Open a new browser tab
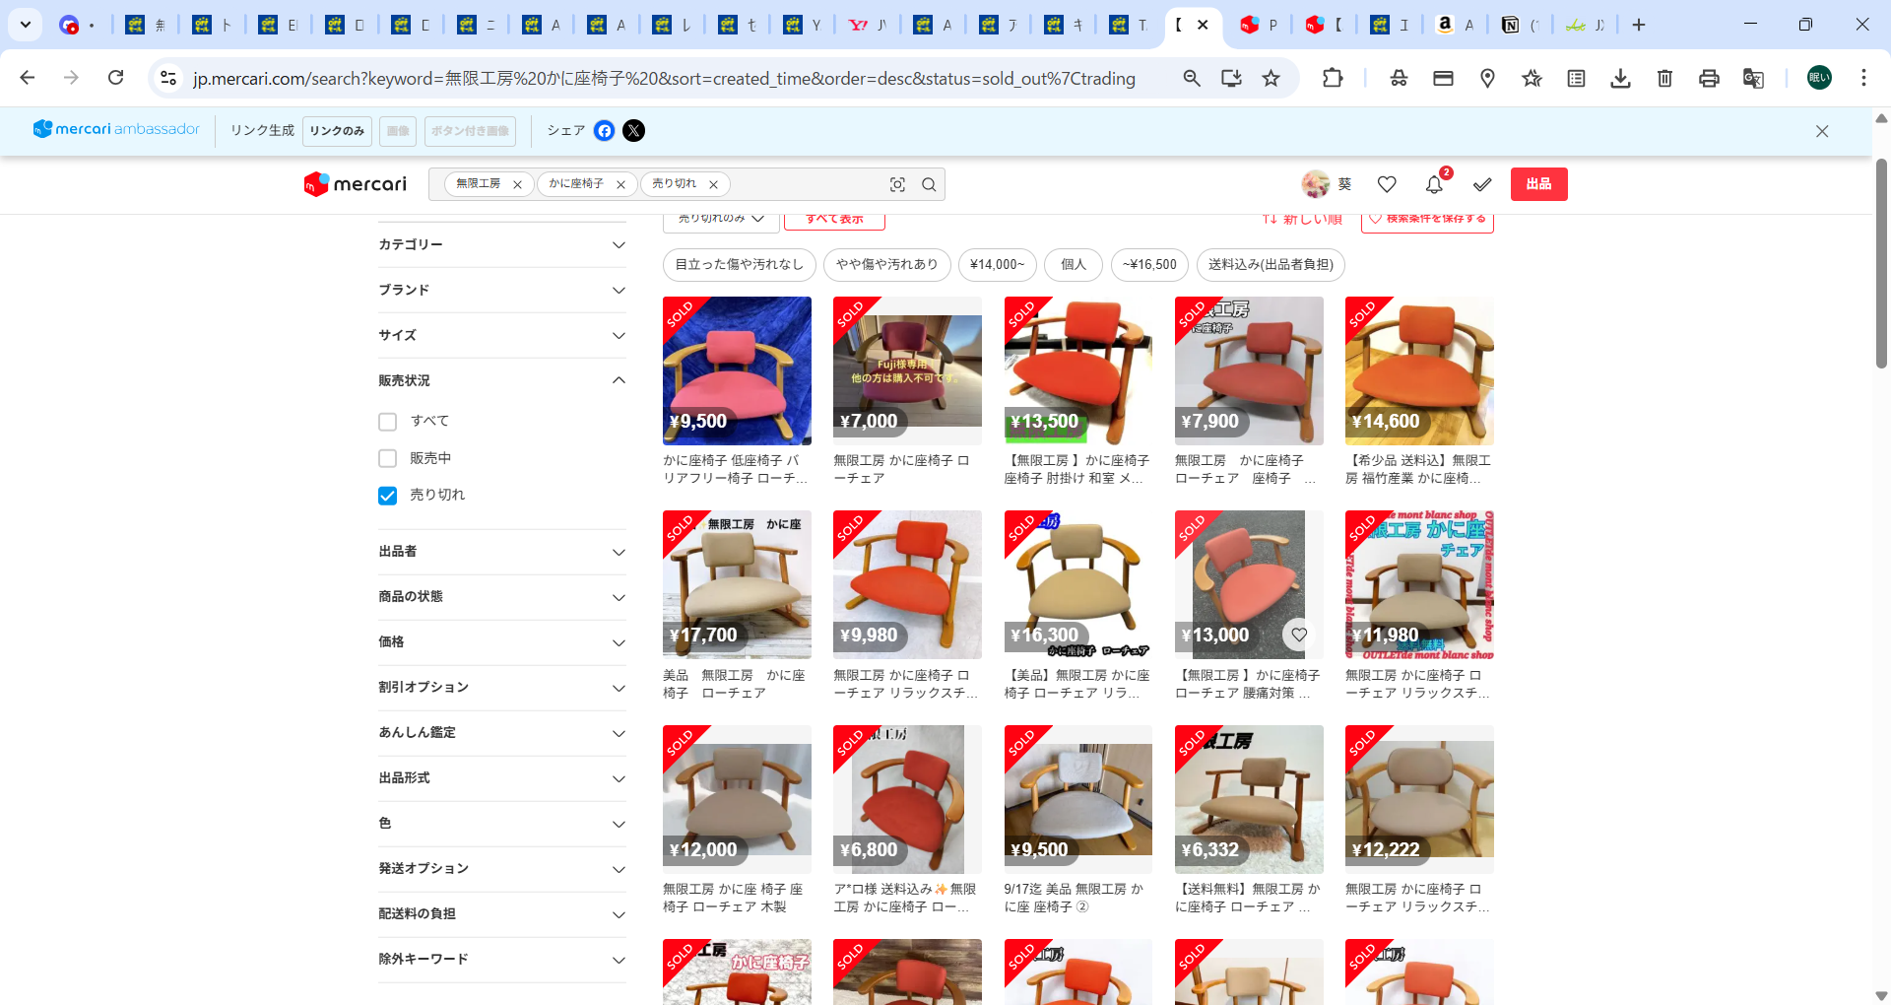This screenshot has width=1891, height=1005. tap(1639, 25)
